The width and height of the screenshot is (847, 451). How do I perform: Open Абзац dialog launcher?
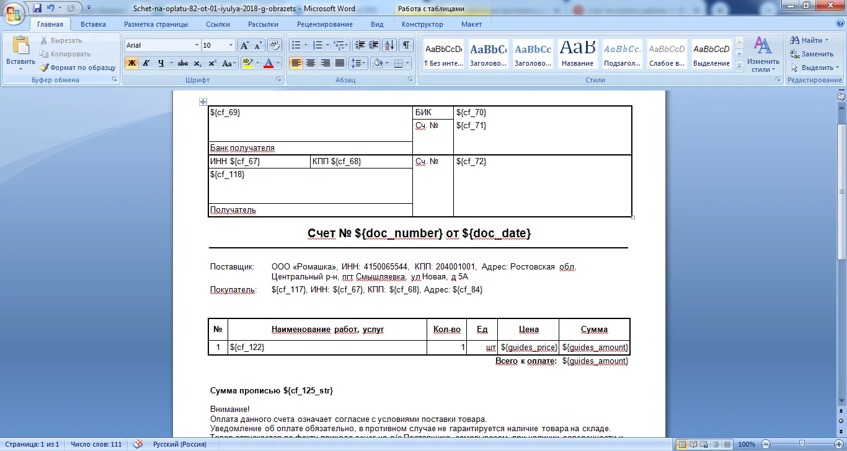click(410, 81)
